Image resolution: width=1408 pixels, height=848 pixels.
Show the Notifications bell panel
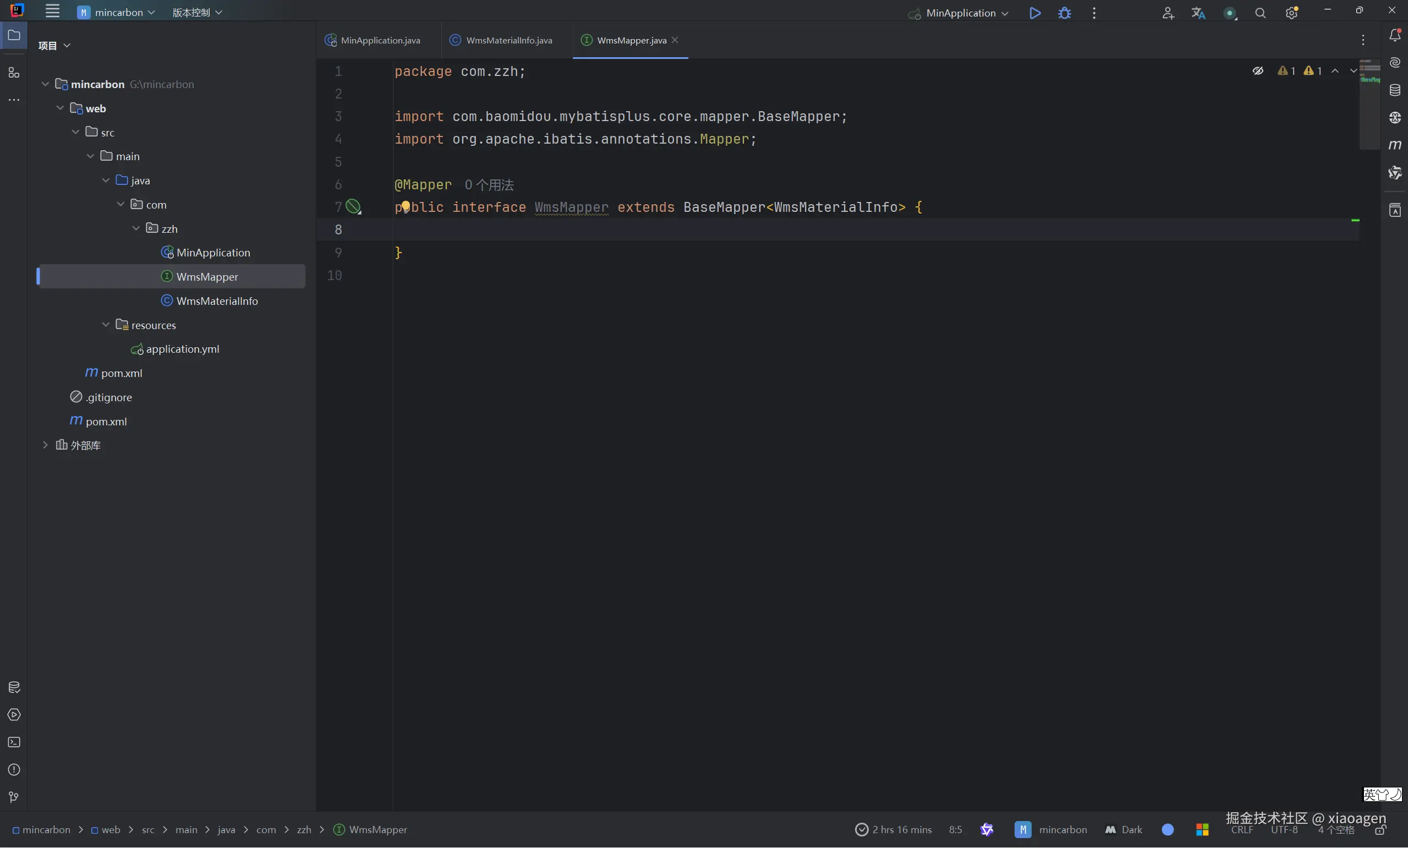(x=1395, y=35)
